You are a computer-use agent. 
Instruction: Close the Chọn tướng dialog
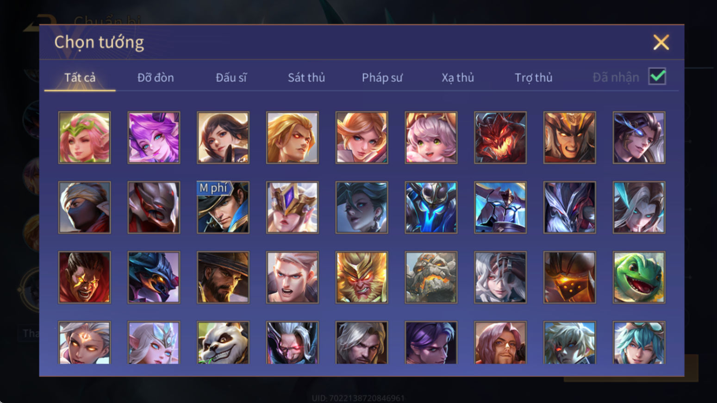click(661, 42)
